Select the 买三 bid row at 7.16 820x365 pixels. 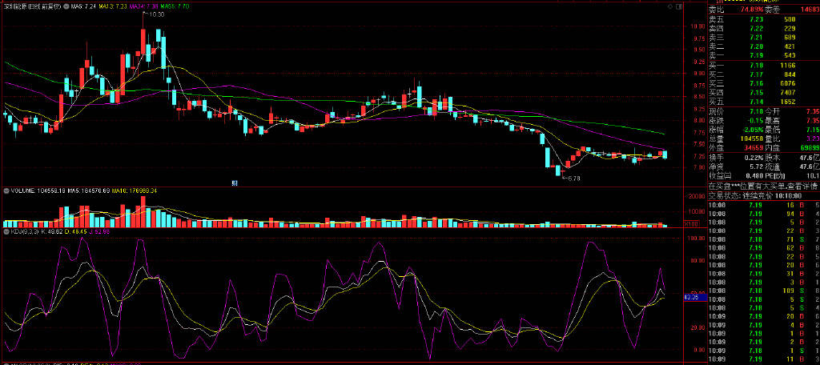point(763,84)
